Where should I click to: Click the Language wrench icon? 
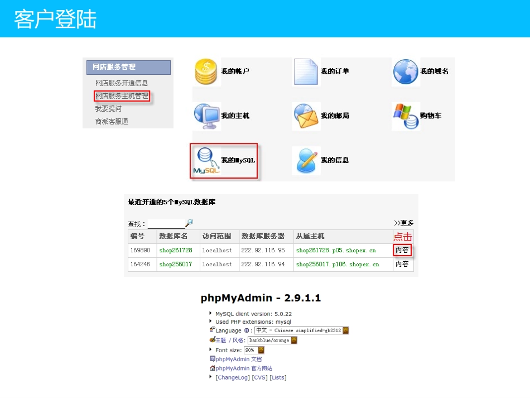pyautogui.click(x=212, y=329)
